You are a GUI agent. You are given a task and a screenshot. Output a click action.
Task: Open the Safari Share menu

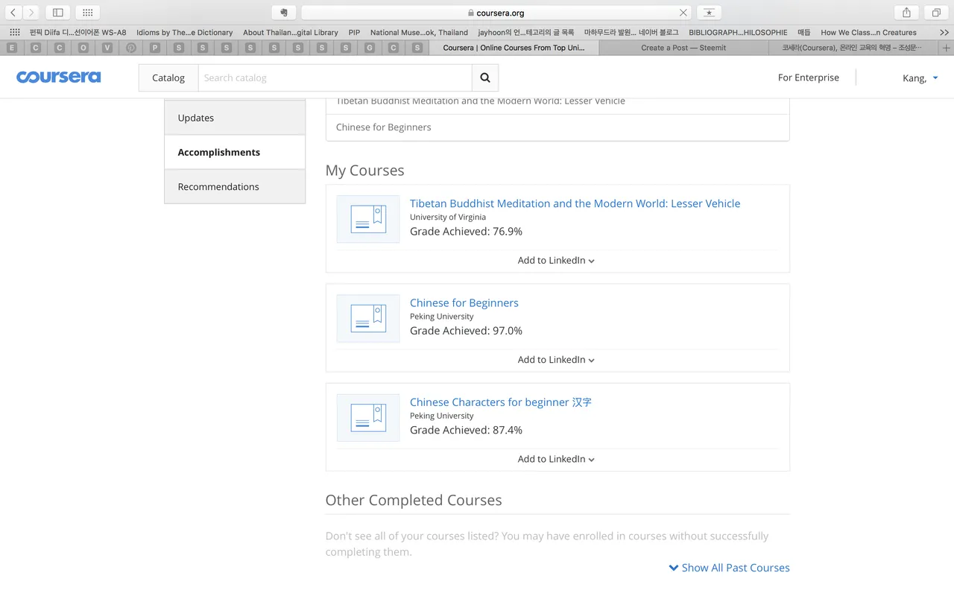pyautogui.click(x=906, y=13)
